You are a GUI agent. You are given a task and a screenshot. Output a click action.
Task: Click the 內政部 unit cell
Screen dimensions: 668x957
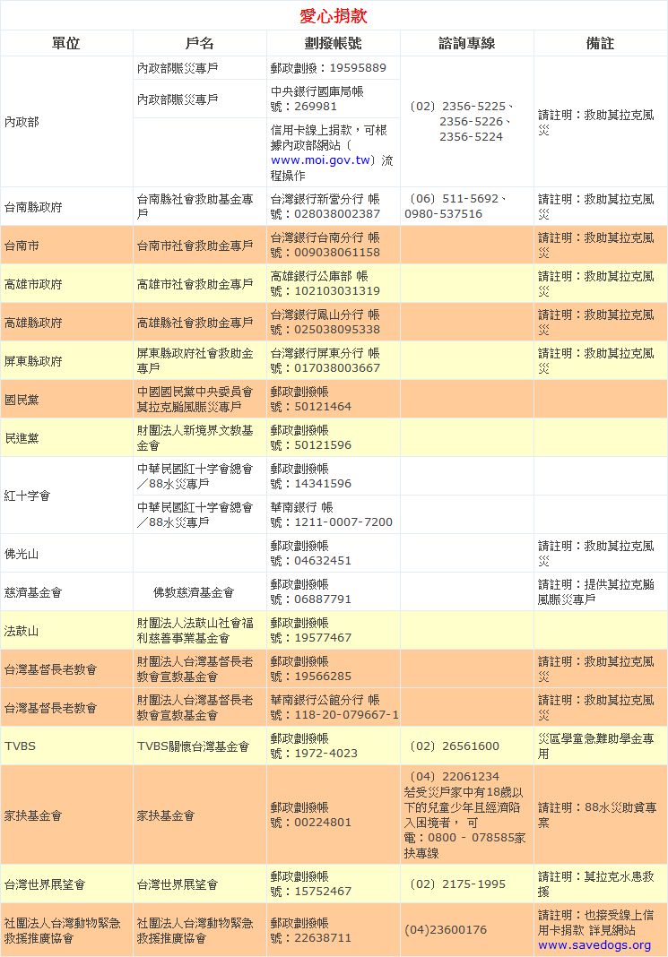point(22,122)
